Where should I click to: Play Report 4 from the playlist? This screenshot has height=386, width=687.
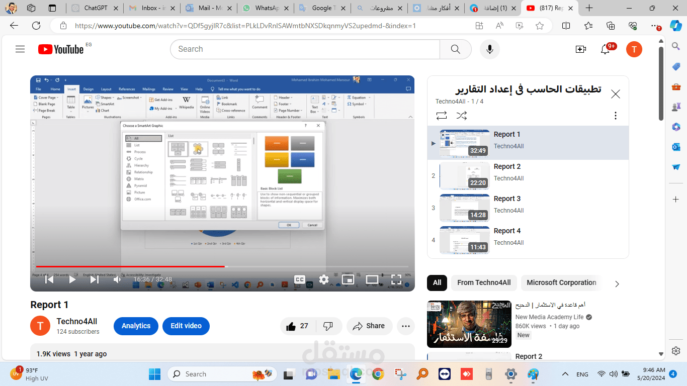pyautogui.click(x=528, y=240)
